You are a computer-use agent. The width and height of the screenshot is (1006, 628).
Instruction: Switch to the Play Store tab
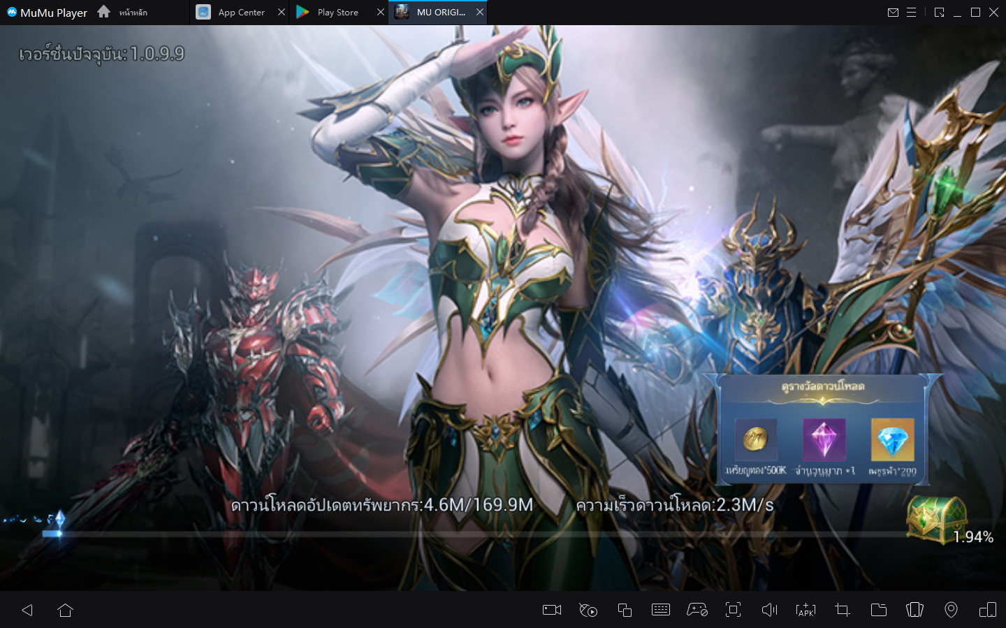coord(337,13)
